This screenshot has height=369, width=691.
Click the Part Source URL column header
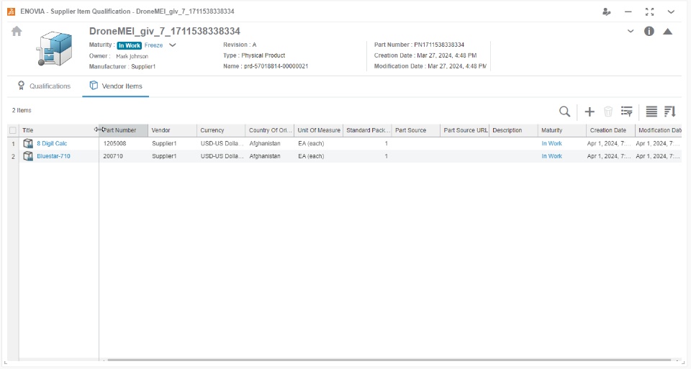click(x=464, y=130)
